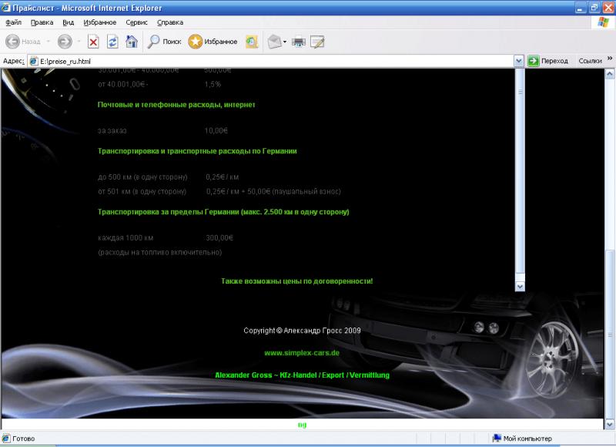Print the page using the printer icon
The height and width of the screenshot is (447, 616).
[x=299, y=42]
